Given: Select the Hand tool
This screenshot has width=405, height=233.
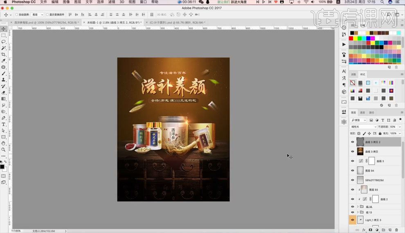Looking at the screenshot, I should 4,143.
